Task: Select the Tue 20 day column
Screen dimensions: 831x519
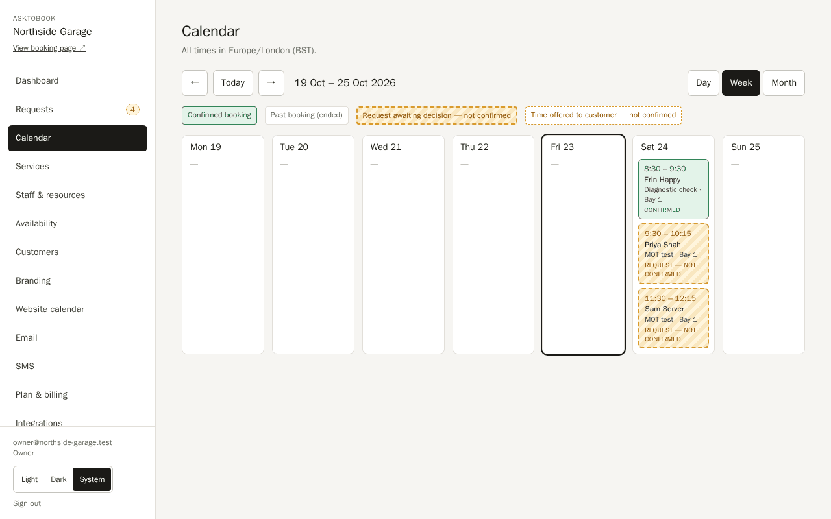Action: [x=313, y=245]
